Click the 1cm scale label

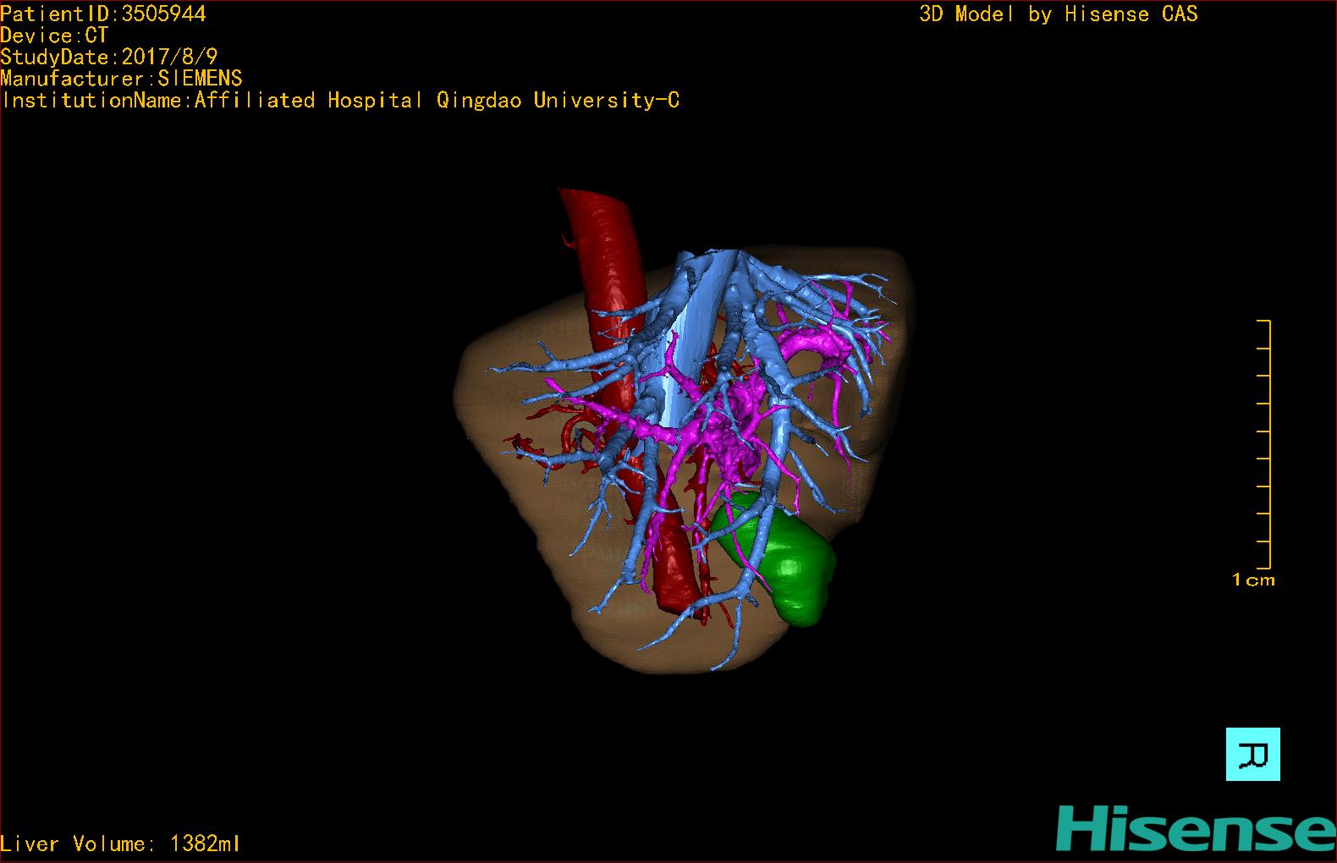pos(1253,580)
